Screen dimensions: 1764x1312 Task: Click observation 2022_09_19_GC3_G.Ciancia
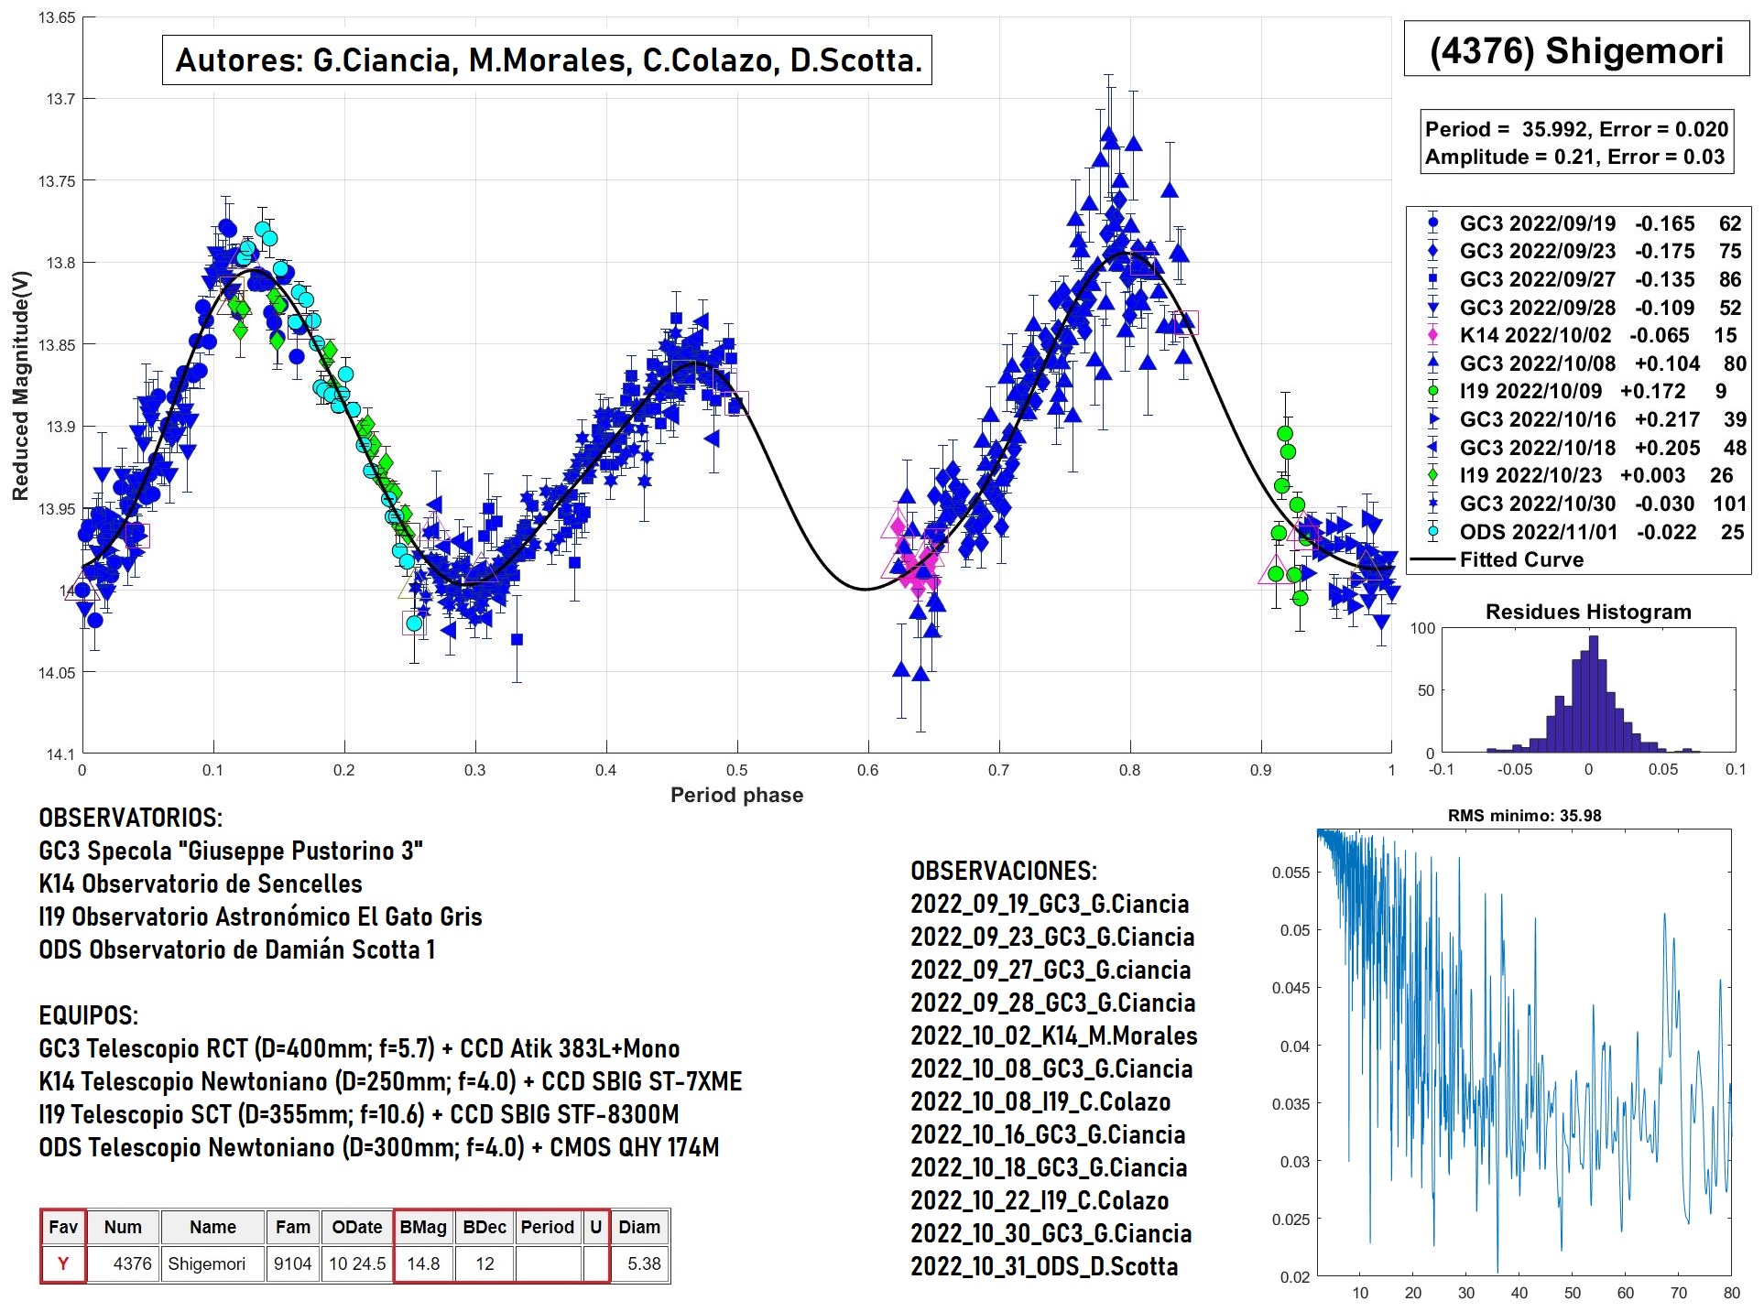point(1050,904)
